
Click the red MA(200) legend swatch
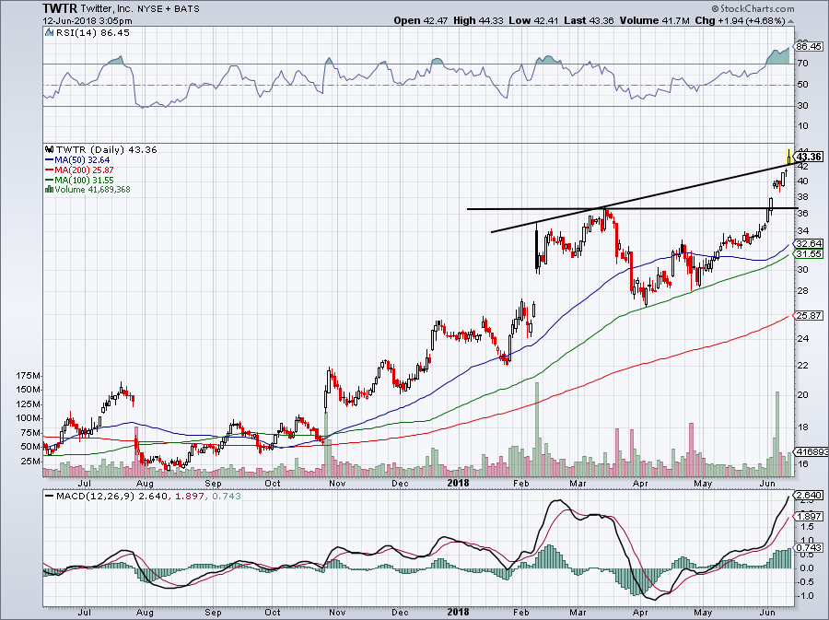tap(50, 170)
